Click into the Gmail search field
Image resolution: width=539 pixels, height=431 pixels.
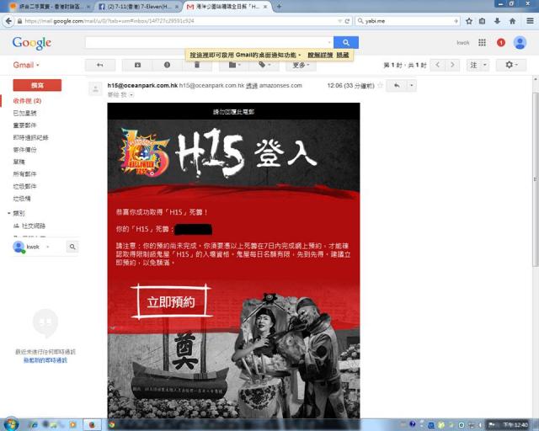[209, 42]
